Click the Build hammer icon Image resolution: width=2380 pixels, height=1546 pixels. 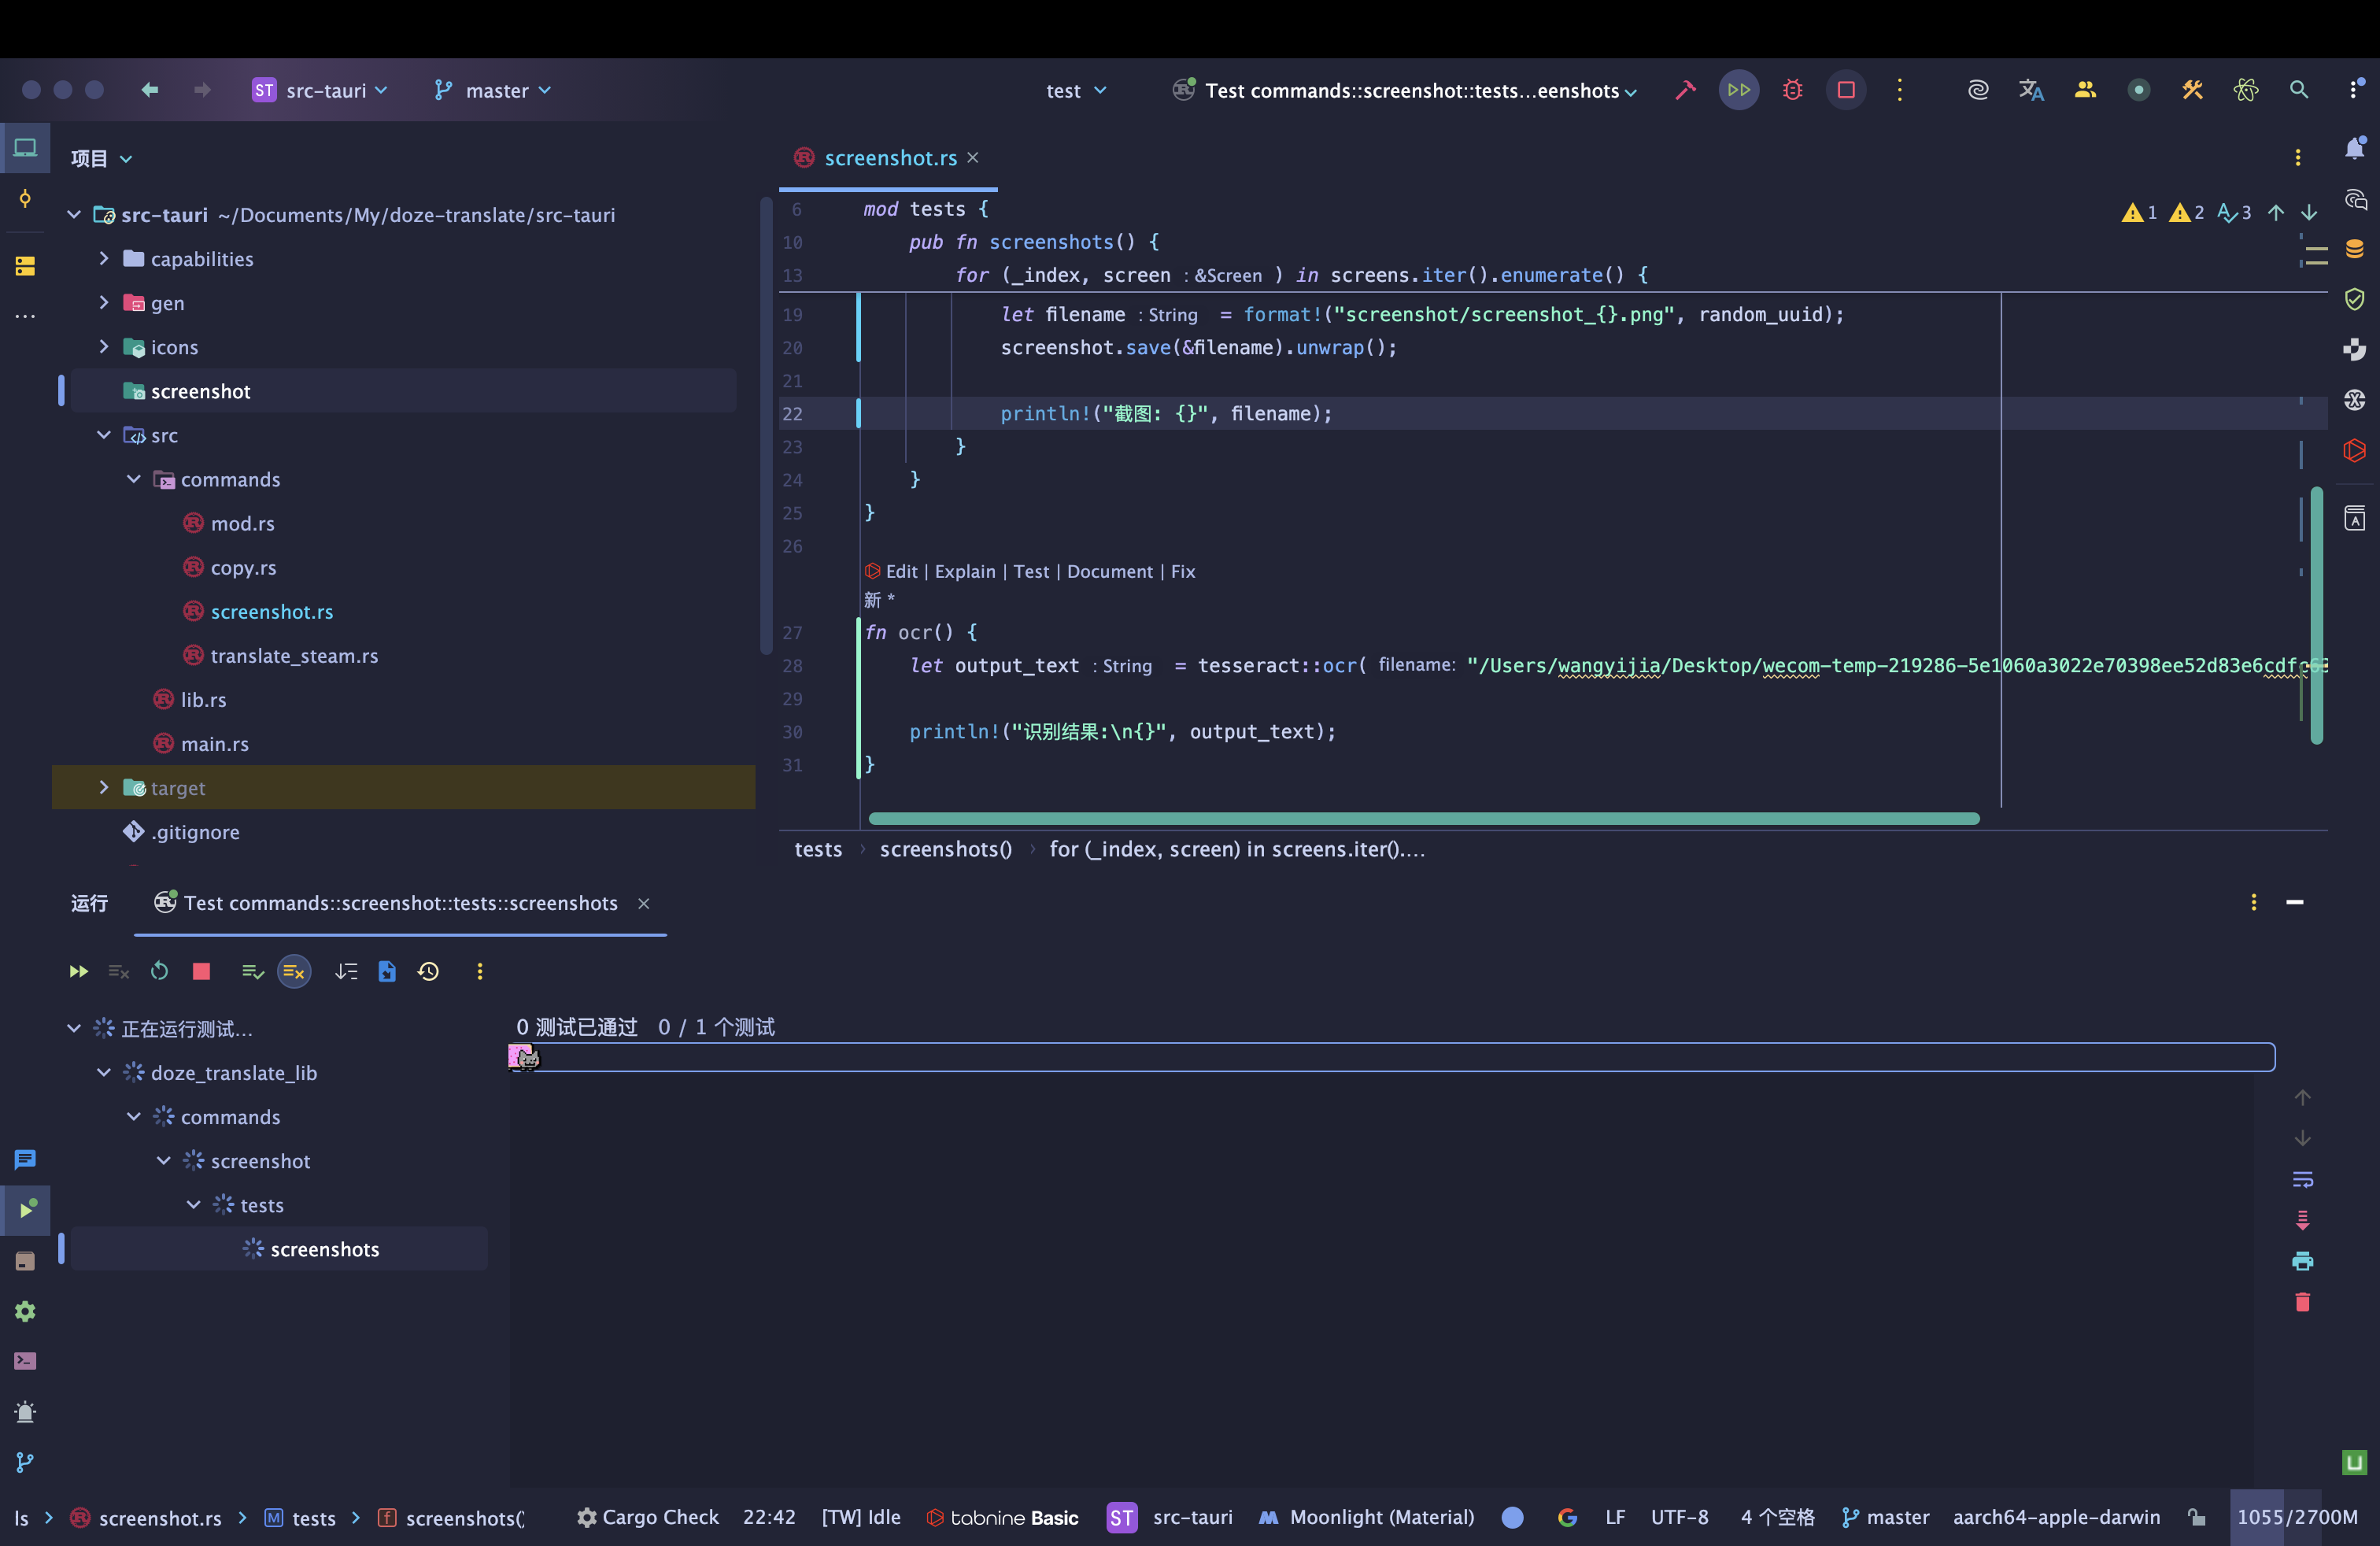click(1686, 90)
